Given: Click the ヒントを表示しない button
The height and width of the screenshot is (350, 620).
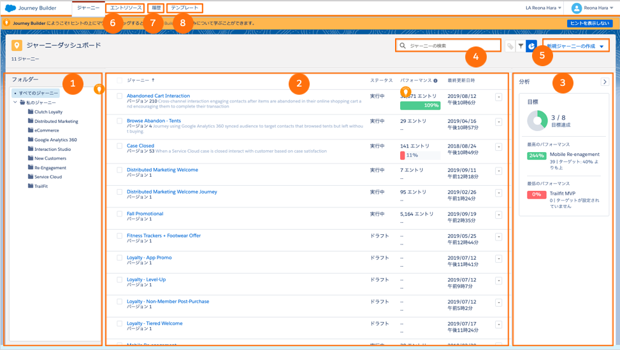Looking at the screenshot, I should pyautogui.click(x=589, y=24).
